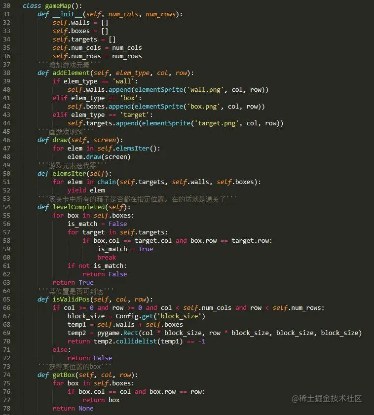Click the class name gameMap

click(58, 5)
